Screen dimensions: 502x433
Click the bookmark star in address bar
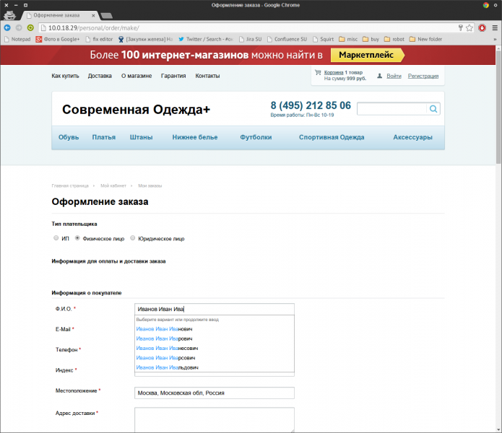point(469,27)
